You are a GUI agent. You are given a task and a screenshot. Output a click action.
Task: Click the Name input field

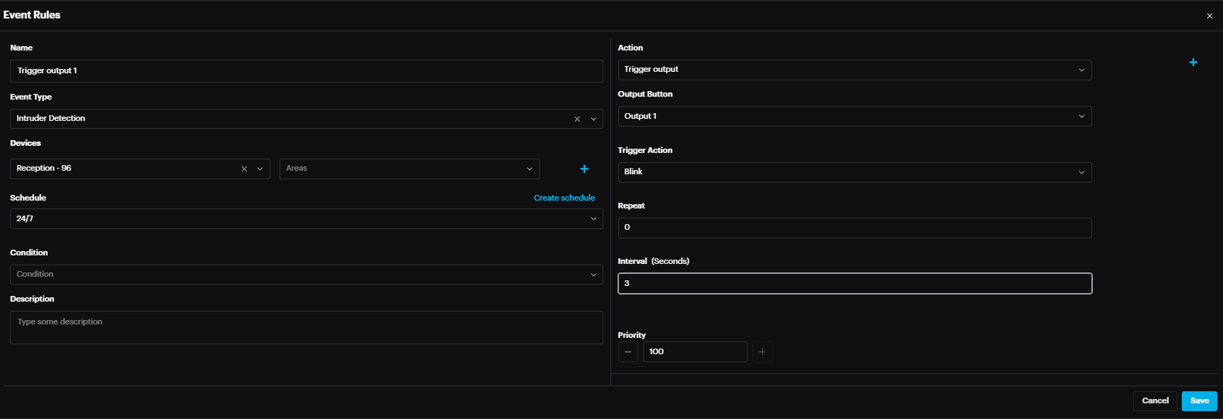pyautogui.click(x=306, y=71)
